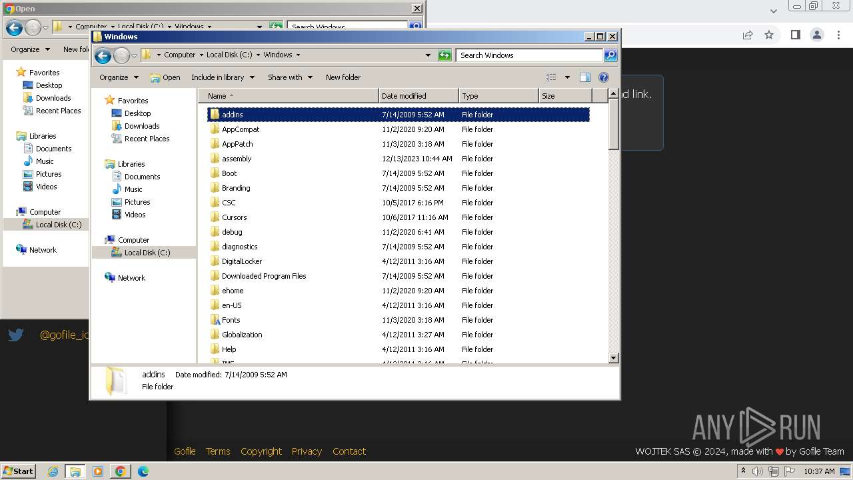The width and height of the screenshot is (853, 480).
Task: Open Share with dropdown
Action: [x=290, y=77]
